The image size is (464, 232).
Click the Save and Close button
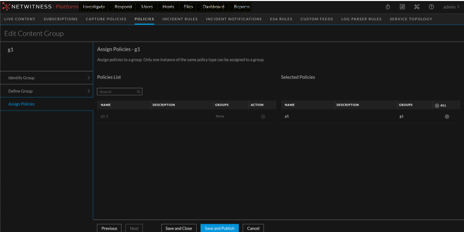(x=178, y=228)
